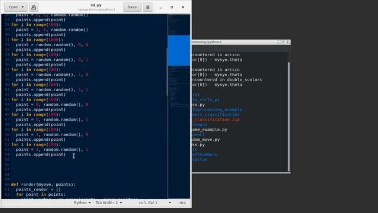The image size is (378, 213).
Task: Click points.append(point) on line 54
Action: 41,154
